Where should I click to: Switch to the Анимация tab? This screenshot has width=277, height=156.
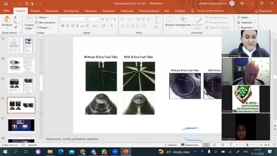coord(109,11)
